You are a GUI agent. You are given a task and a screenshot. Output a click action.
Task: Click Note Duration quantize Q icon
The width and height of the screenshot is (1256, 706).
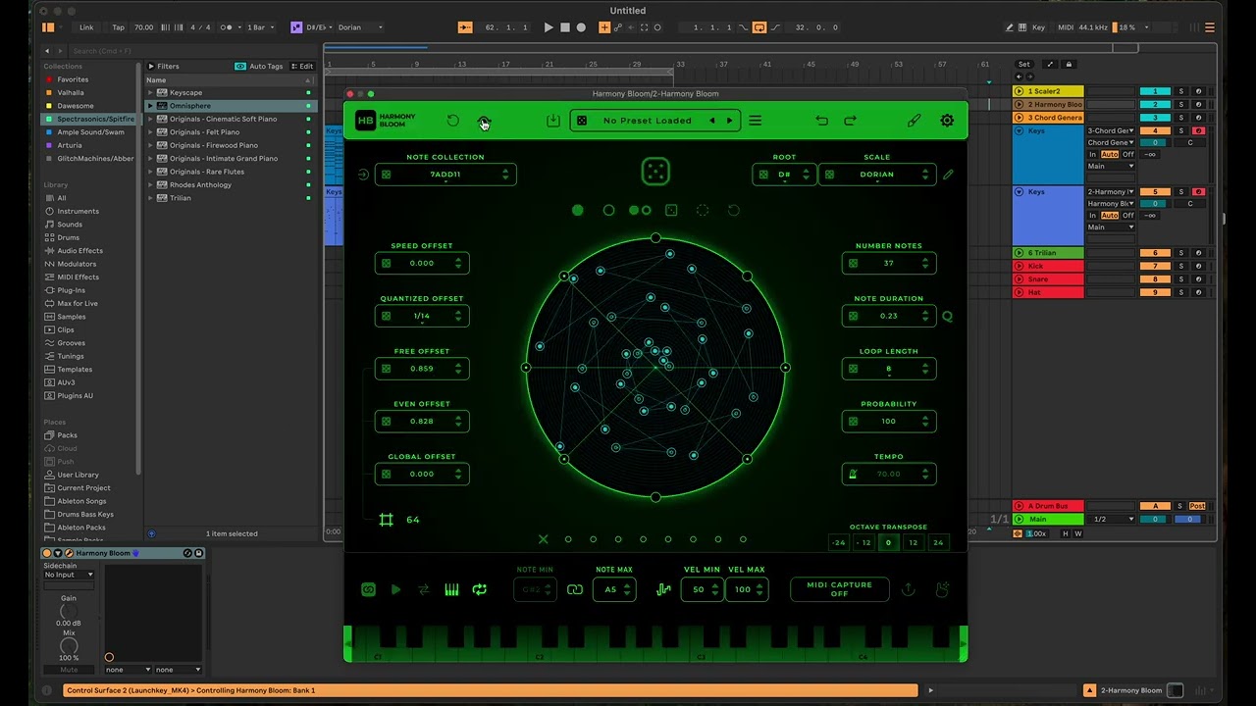pyautogui.click(x=947, y=316)
